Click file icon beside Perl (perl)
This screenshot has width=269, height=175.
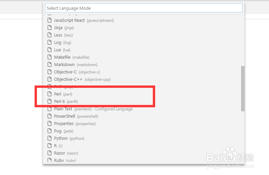(49, 94)
